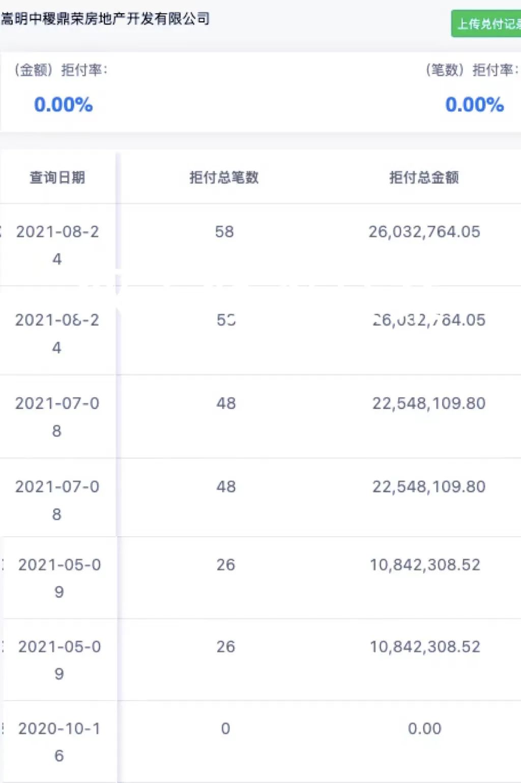This screenshot has width=521, height=783.
Task: Click the 0.00% value under (金额) 拒付率
Action: (x=63, y=105)
